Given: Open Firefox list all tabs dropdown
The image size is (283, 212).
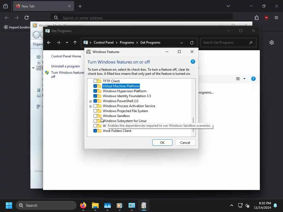Looking at the screenshot, I should [x=228, y=6].
